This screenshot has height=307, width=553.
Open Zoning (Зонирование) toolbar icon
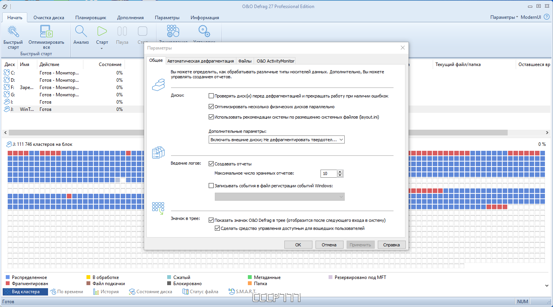tap(173, 31)
